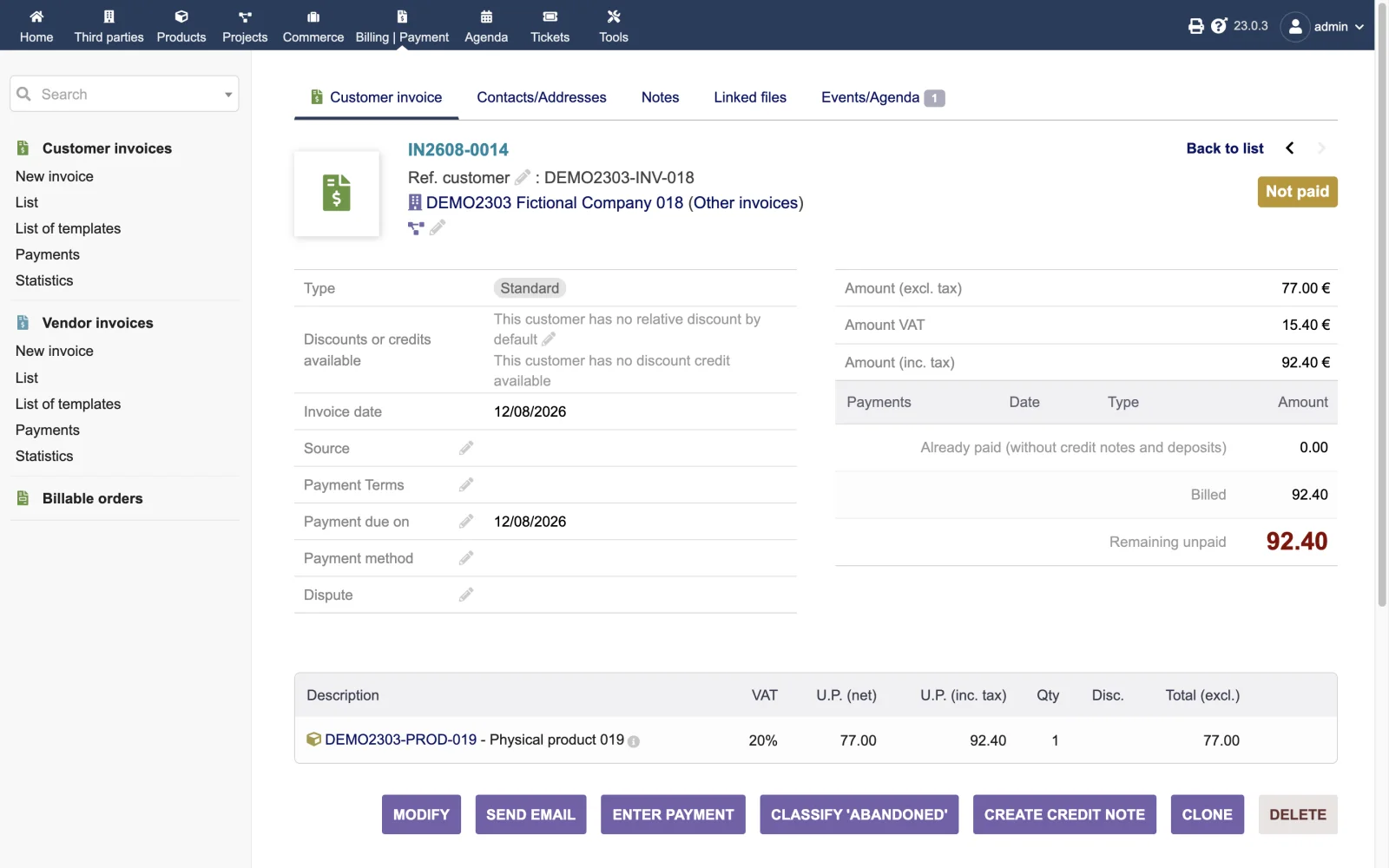Click the invoice reference IN2608-0014
The image size is (1389, 868).
458,149
